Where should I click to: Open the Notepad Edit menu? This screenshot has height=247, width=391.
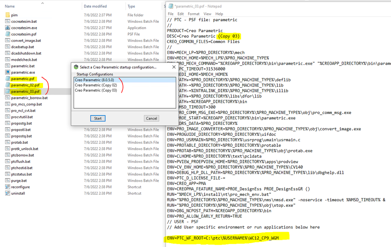(180, 14)
